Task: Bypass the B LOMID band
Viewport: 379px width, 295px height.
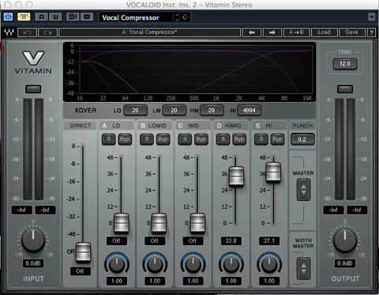Action: pos(163,139)
